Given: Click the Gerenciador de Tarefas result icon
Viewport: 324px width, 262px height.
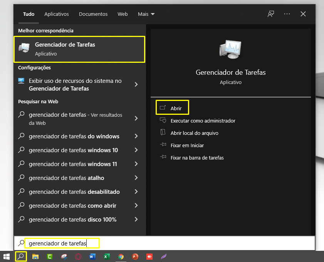Looking at the screenshot, I should click(24, 48).
